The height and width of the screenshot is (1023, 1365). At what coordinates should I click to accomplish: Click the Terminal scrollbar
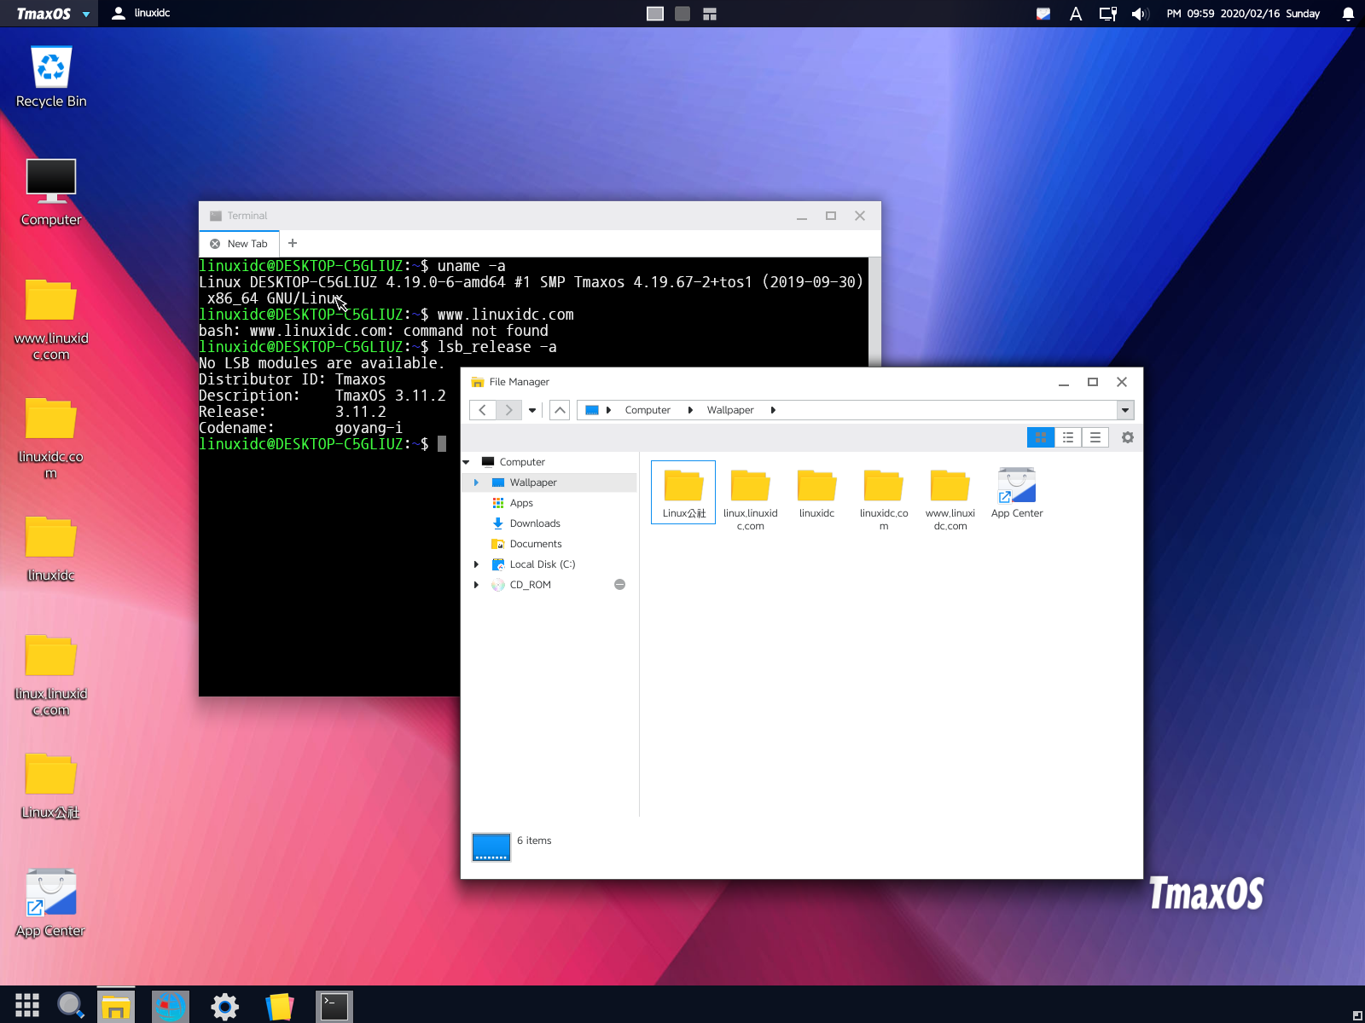(x=874, y=311)
